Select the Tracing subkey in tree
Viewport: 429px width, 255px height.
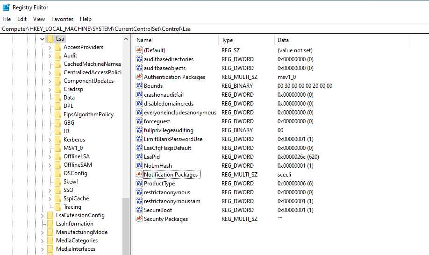(72, 207)
